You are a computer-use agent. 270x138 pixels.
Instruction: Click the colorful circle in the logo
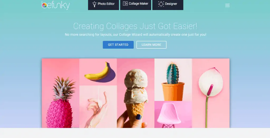tap(44, 6)
